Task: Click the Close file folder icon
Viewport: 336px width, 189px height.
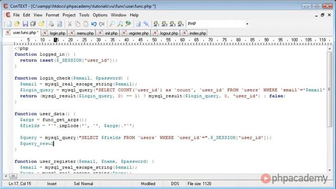Action: (41, 24)
